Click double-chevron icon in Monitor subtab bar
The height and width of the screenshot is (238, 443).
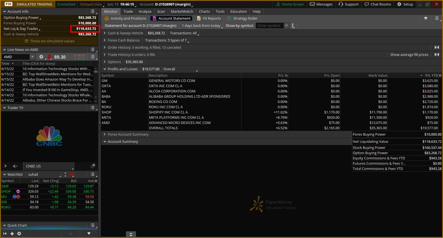coord(426,18)
